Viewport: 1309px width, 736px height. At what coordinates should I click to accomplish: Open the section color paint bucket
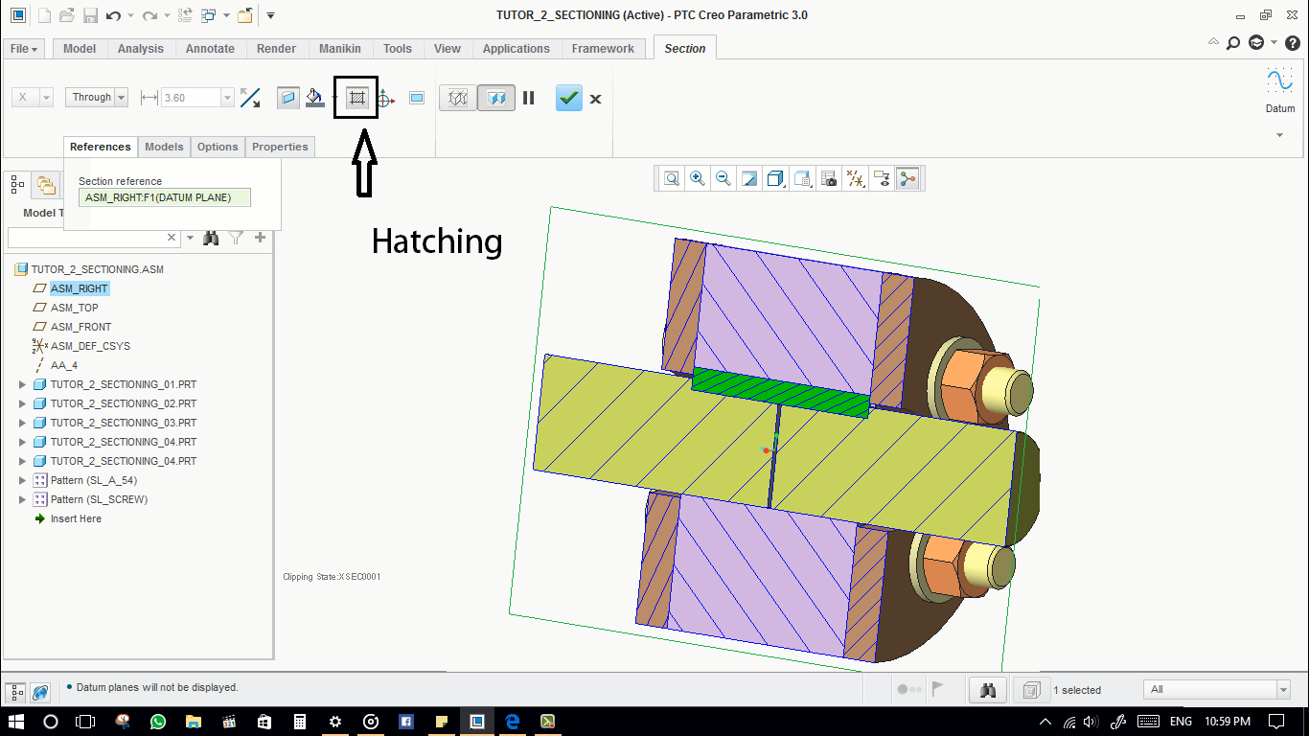coord(315,98)
